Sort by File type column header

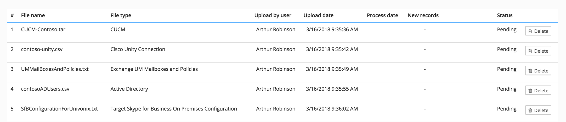(121, 15)
